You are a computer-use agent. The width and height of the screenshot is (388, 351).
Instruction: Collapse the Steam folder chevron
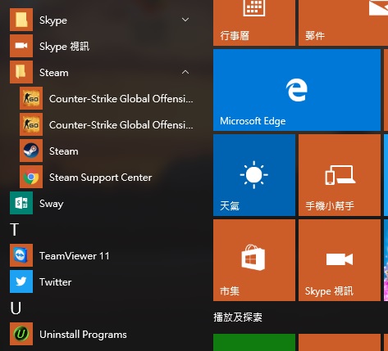click(x=185, y=72)
